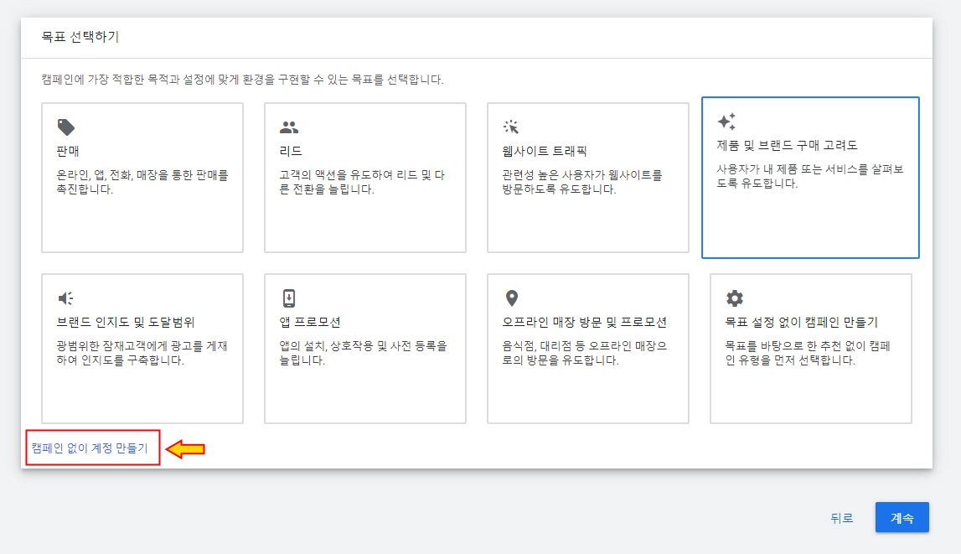Image resolution: width=961 pixels, height=554 pixels.
Task: Choose 목표 설정 없이 캠페인 만들기 title
Action: (801, 322)
